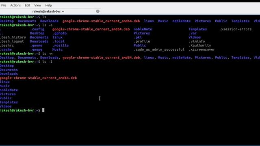Click the '.cache' directory name
Screen dimensions: 260x146
6,49
